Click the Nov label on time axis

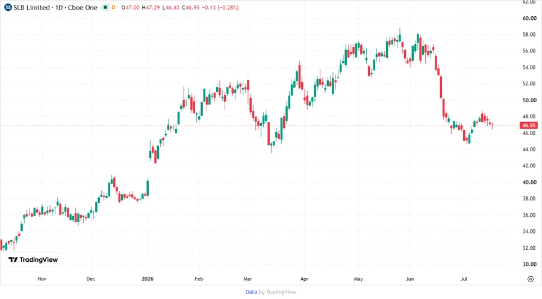[42, 279]
